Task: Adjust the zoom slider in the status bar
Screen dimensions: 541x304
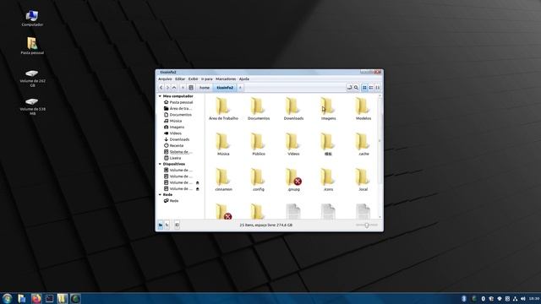Action: click(366, 225)
